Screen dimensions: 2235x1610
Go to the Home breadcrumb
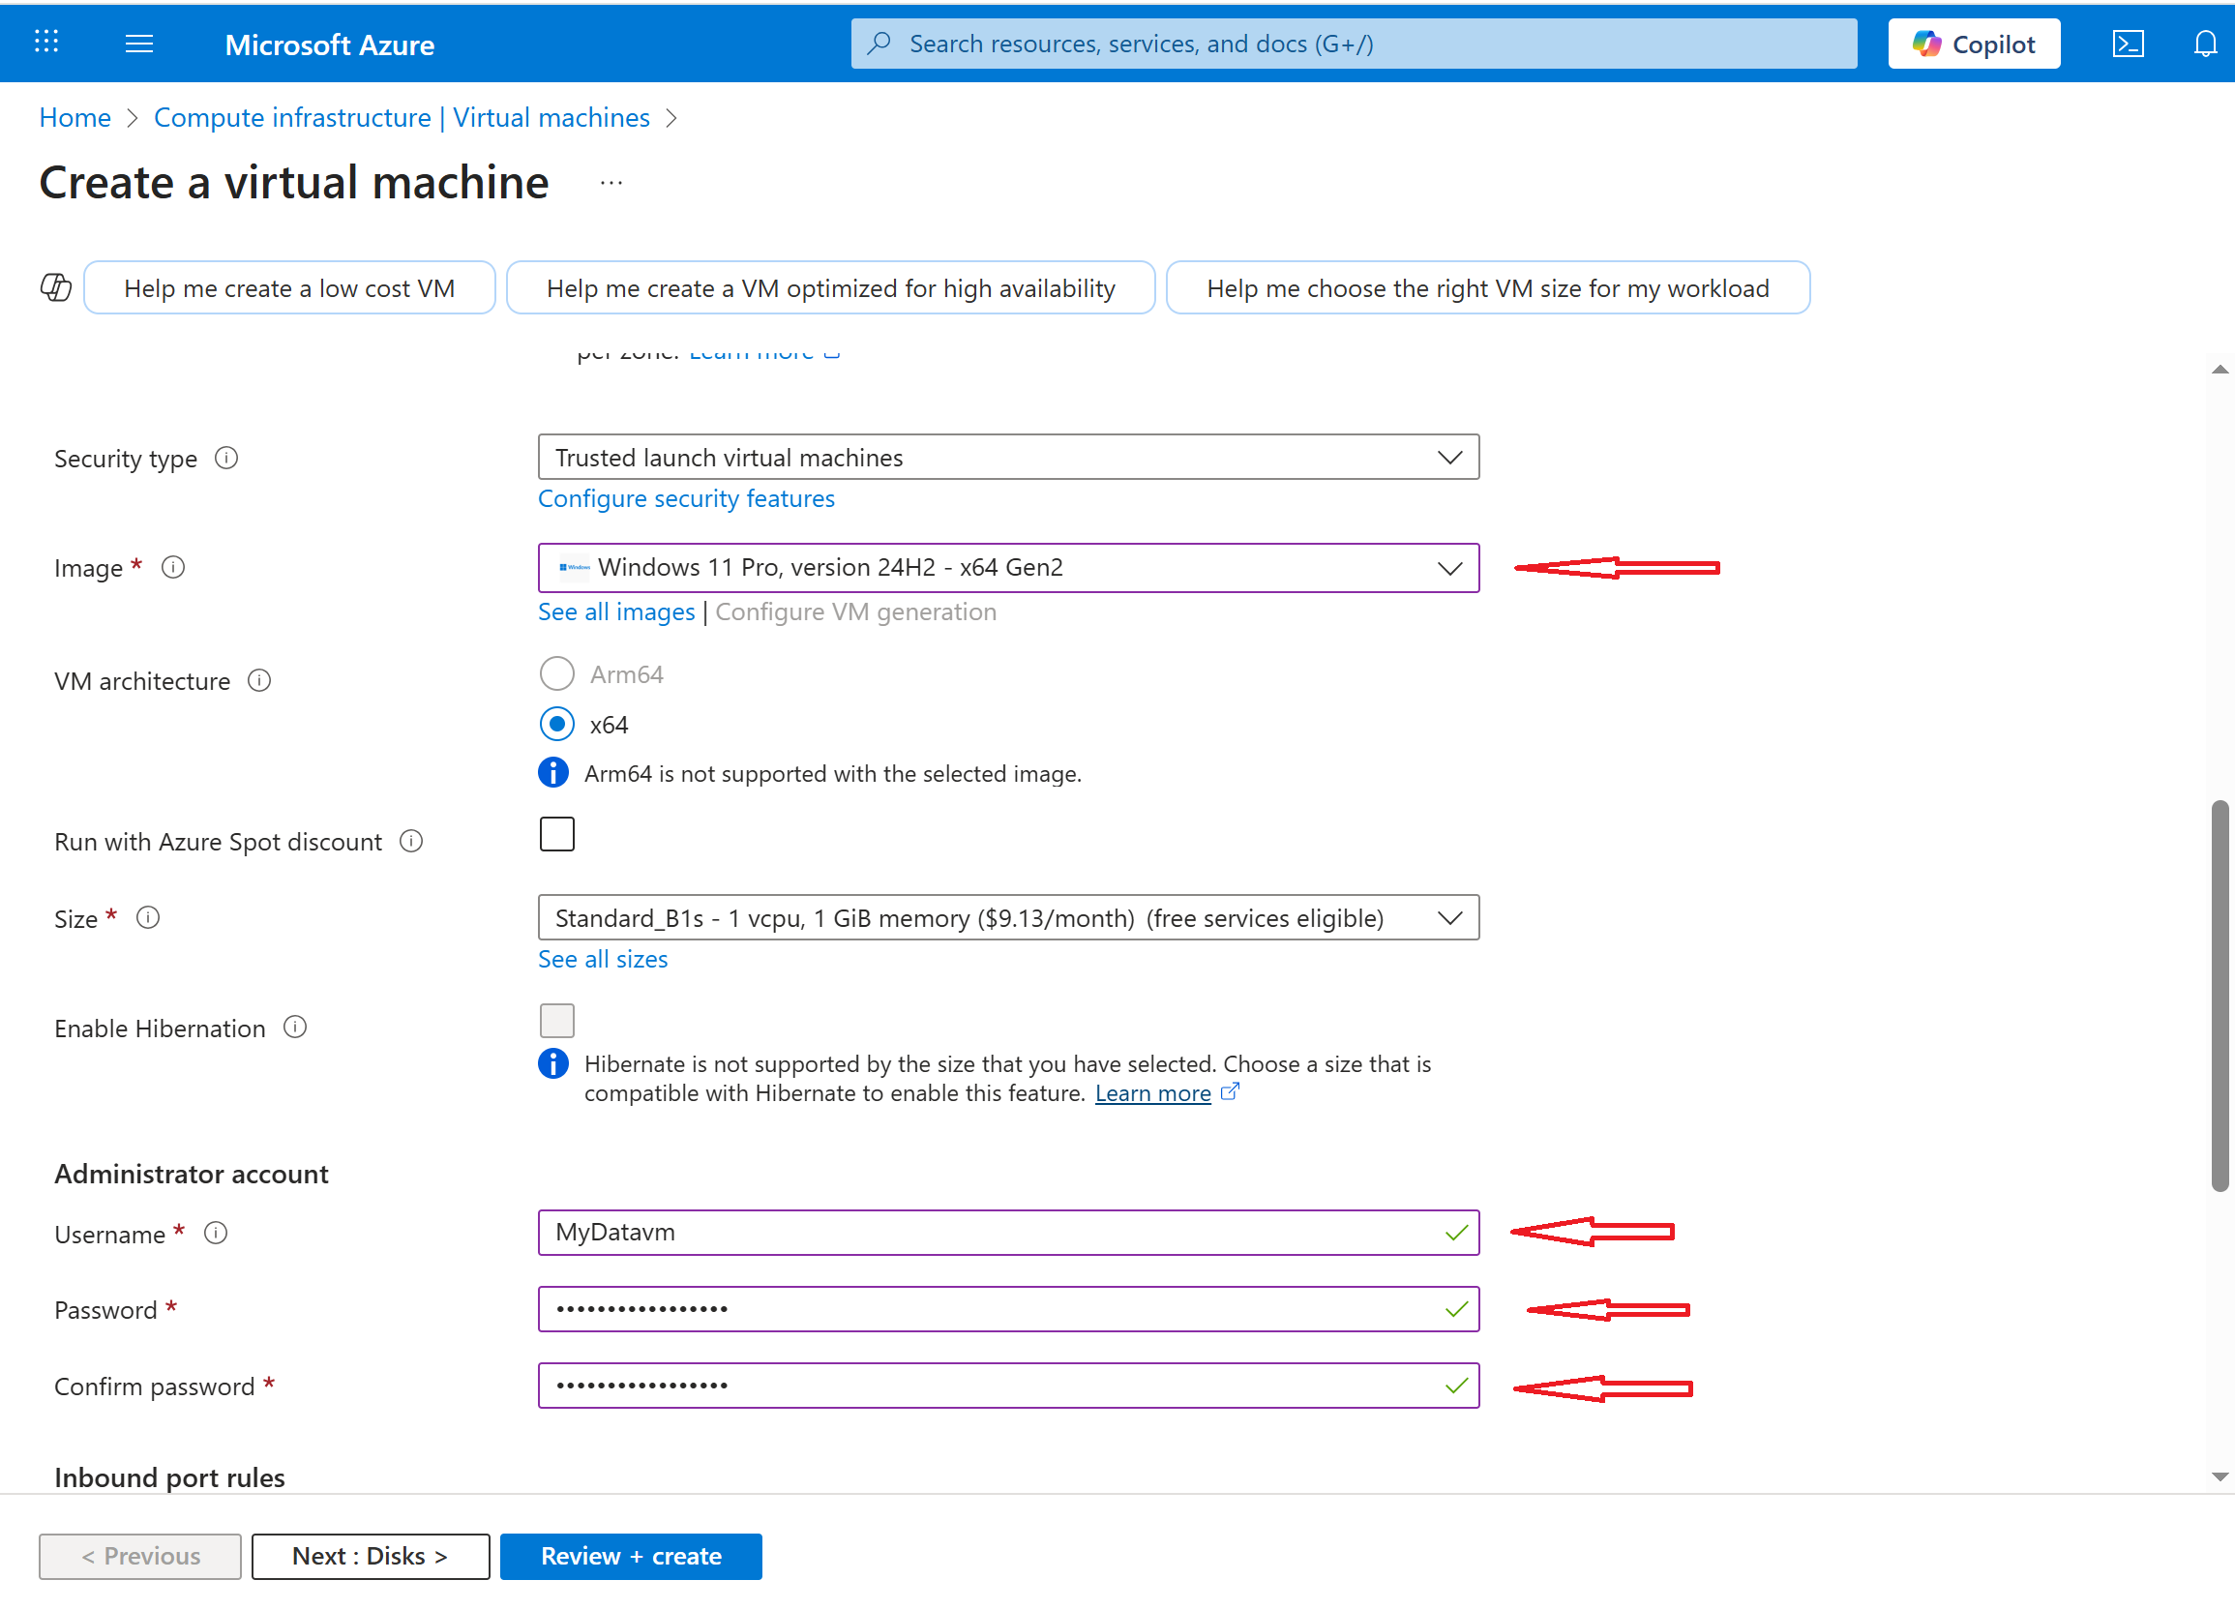click(74, 117)
